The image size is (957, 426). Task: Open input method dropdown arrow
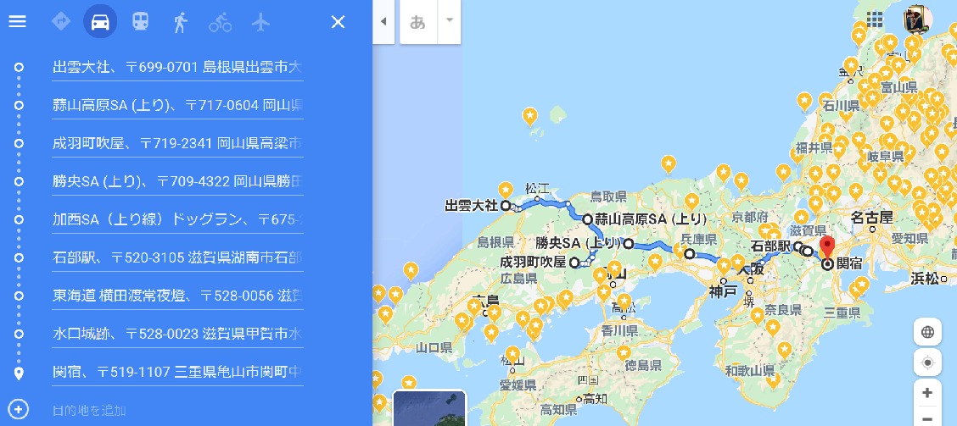449,20
